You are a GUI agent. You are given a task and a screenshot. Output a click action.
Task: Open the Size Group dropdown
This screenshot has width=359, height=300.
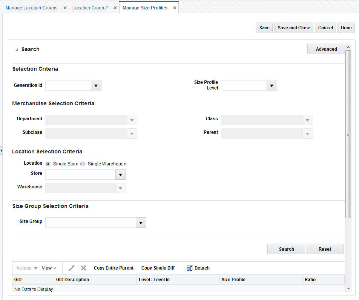[141, 223]
